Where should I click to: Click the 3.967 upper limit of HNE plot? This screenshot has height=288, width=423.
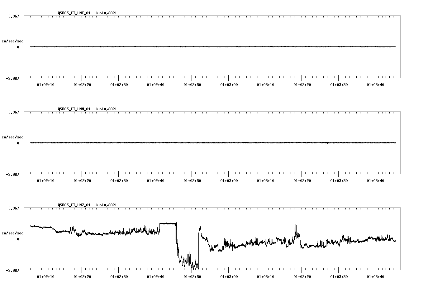point(14,16)
